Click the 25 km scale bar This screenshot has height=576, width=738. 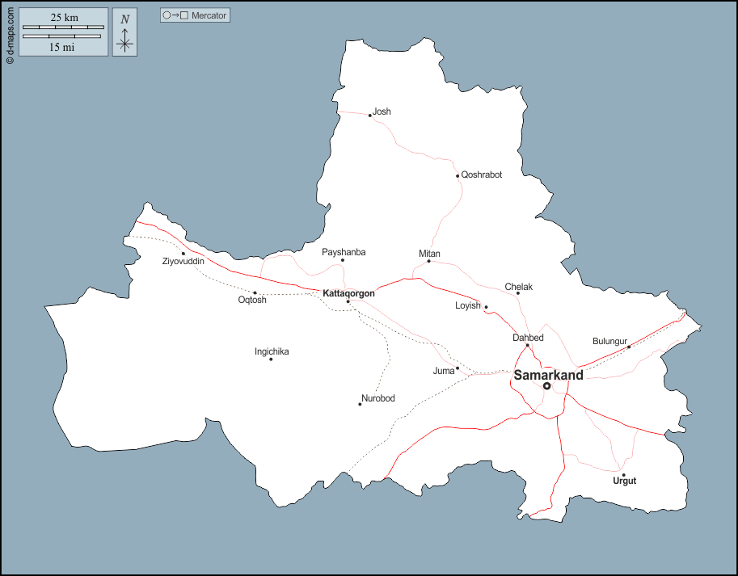[x=63, y=27]
